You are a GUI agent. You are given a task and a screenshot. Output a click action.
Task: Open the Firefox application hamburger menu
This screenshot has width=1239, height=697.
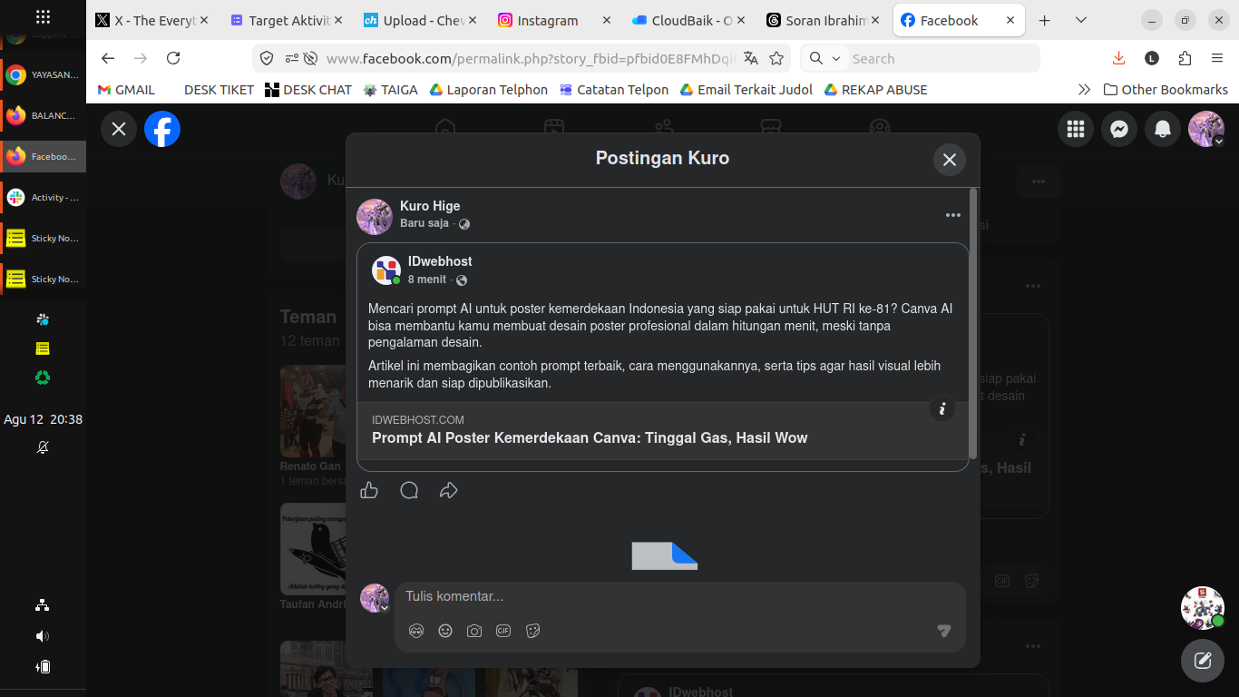click(x=1217, y=58)
